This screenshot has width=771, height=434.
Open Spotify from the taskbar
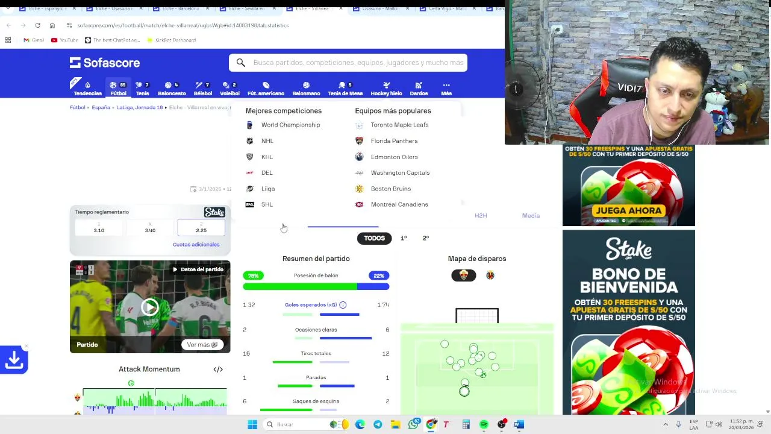click(484, 424)
